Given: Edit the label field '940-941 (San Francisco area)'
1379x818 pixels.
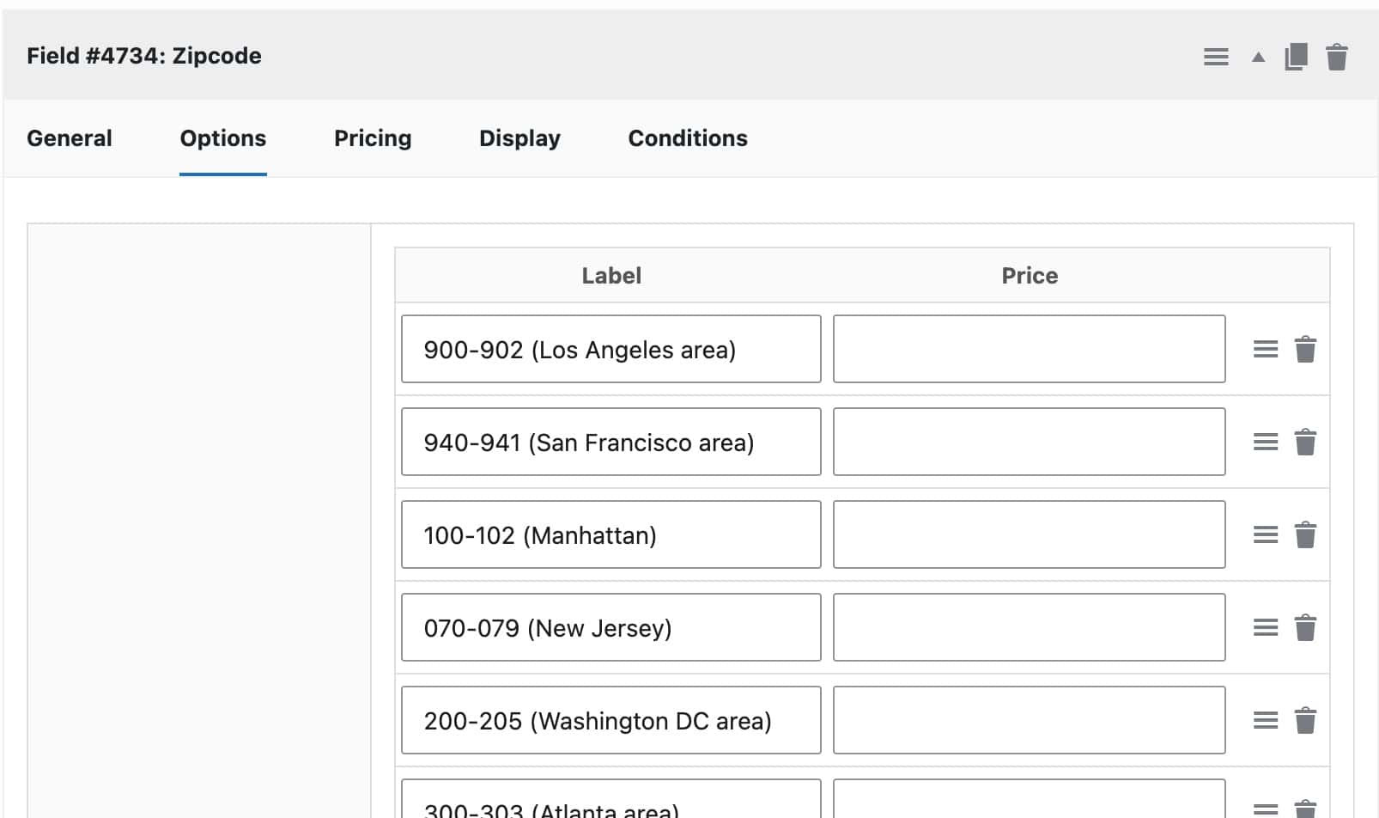Looking at the screenshot, I should [x=611, y=442].
